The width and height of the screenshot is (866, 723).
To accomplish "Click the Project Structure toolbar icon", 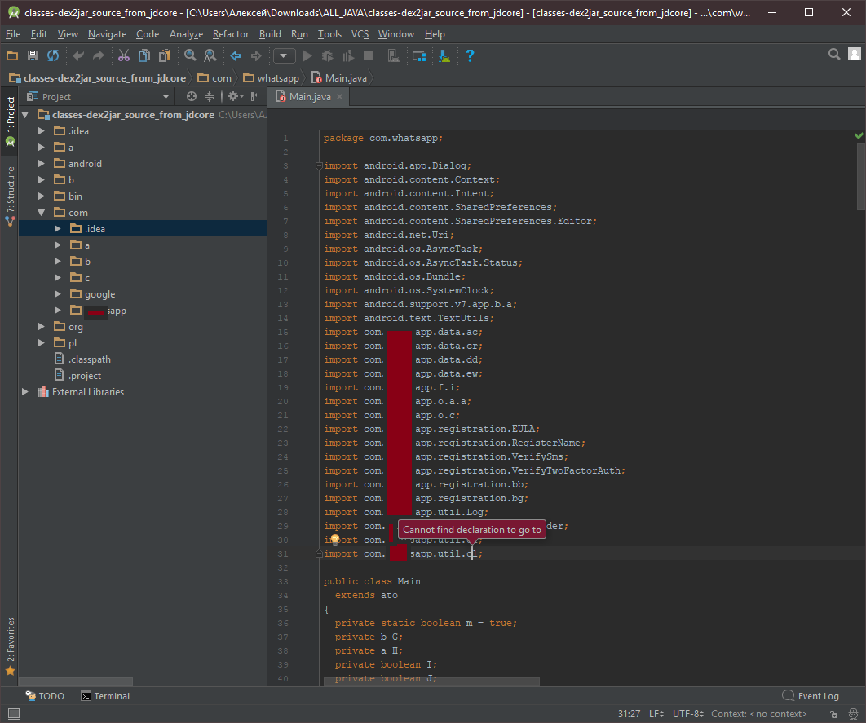I will [x=419, y=55].
